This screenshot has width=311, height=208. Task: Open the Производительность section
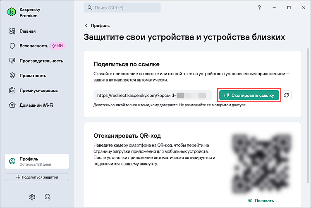click(36, 61)
